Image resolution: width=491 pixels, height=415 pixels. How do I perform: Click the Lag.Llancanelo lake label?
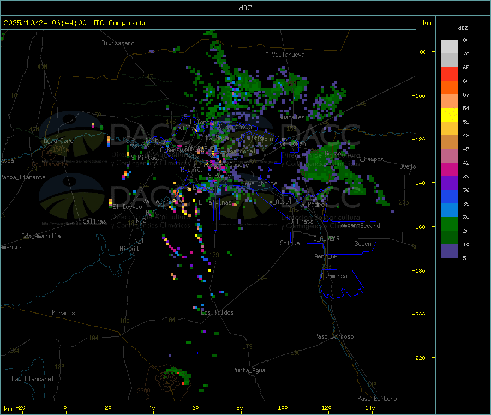34,379
